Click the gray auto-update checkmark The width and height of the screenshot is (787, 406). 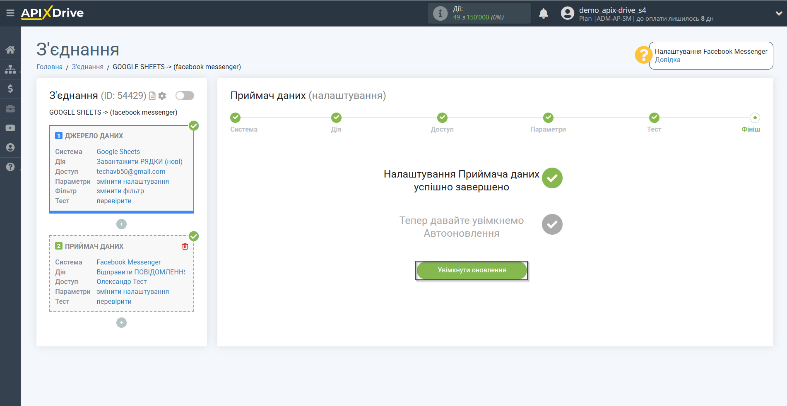pyautogui.click(x=552, y=225)
